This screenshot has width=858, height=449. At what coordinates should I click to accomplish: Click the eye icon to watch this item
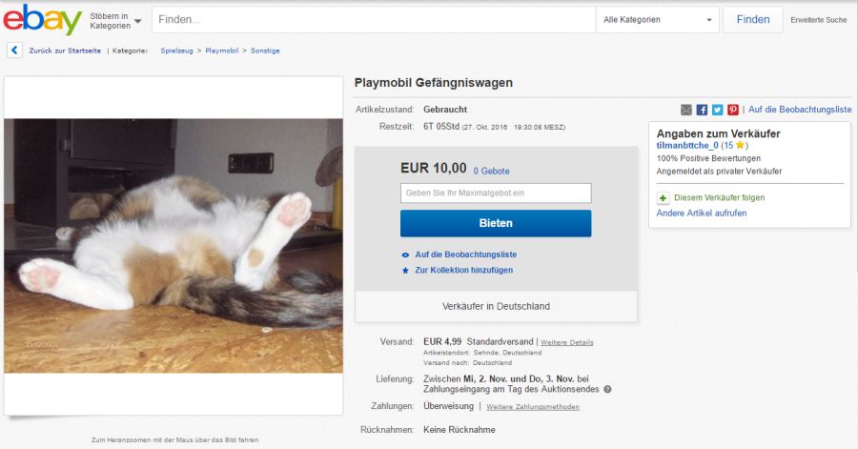(x=406, y=255)
